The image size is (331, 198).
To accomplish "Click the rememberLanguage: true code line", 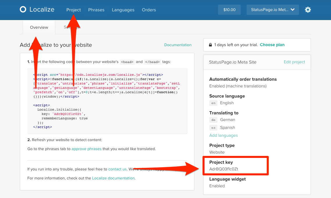I will 64,118.
